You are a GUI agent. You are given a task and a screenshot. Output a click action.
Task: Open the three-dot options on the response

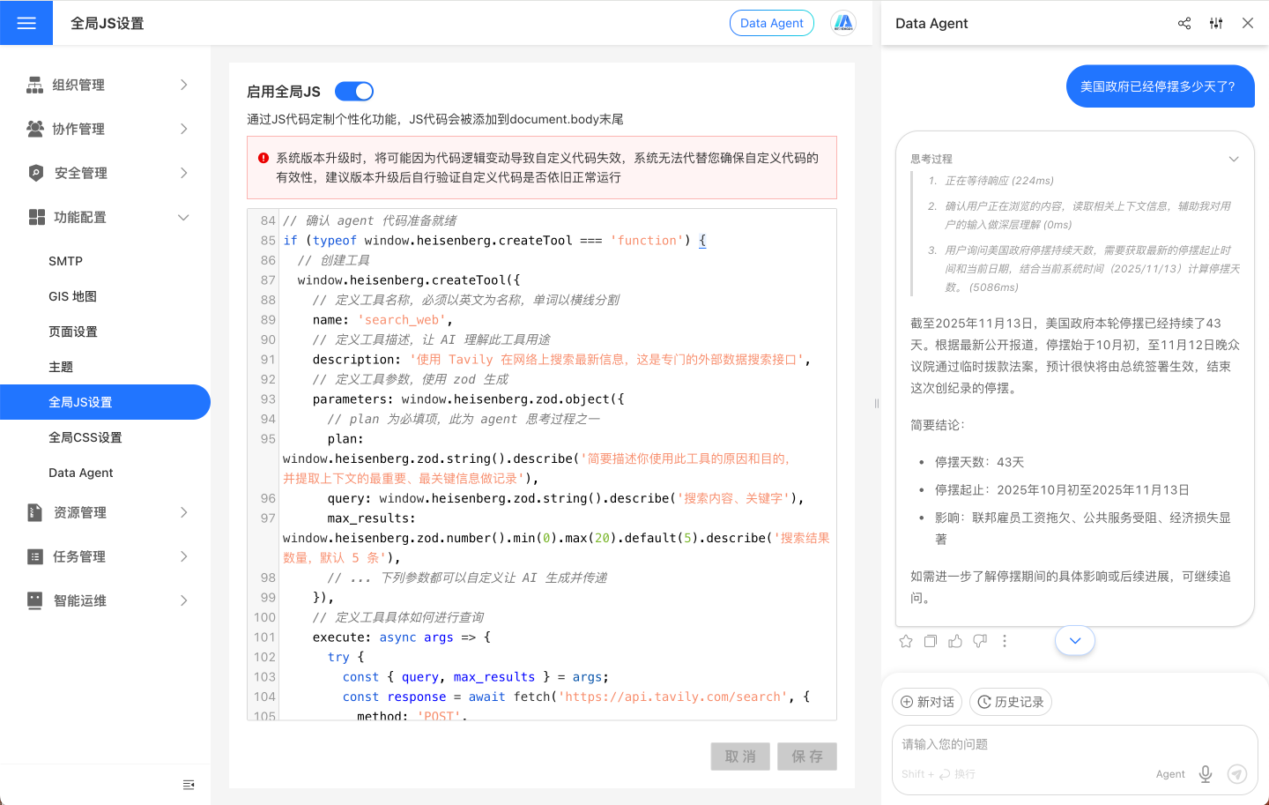(1005, 641)
